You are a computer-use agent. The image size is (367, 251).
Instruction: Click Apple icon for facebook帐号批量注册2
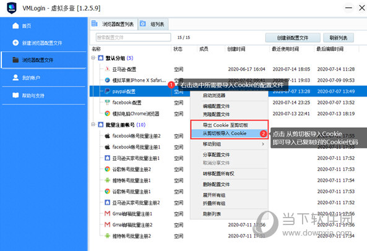[x=107, y=136]
